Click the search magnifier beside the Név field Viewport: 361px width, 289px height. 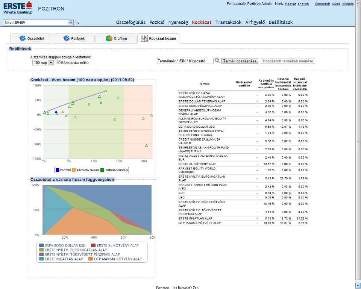tap(77, 22)
